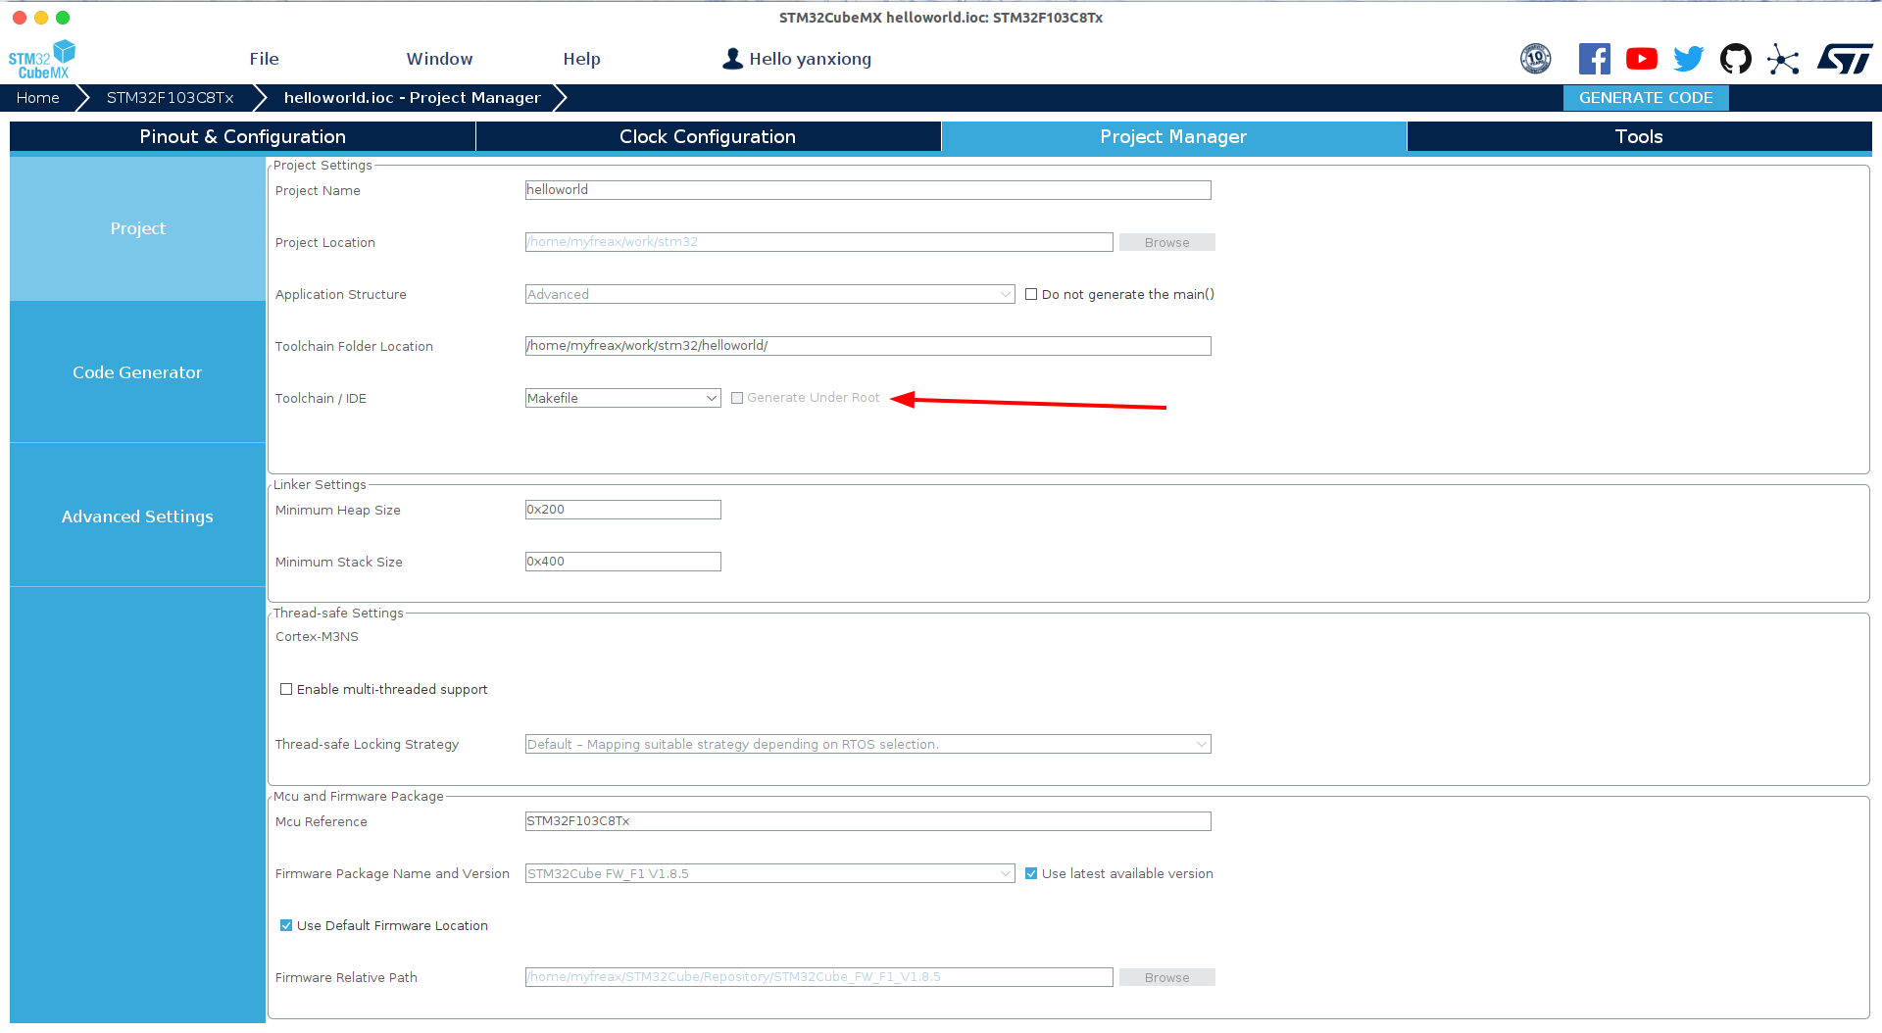The width and height of the screenshot is (1882, 1033).
Task: Go to STM32F103C8Tx breadcrumb
Action: point(170,98)
